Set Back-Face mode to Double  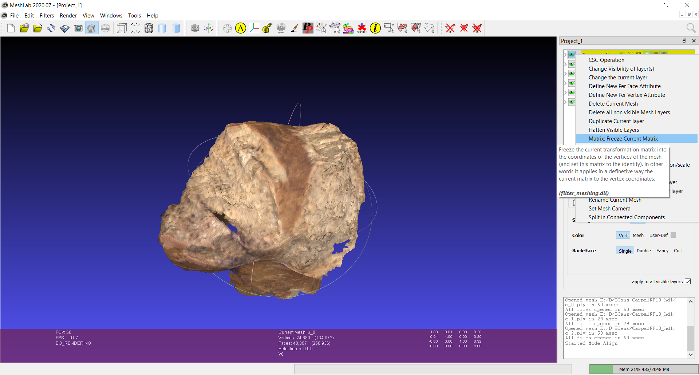pos(644,251)
